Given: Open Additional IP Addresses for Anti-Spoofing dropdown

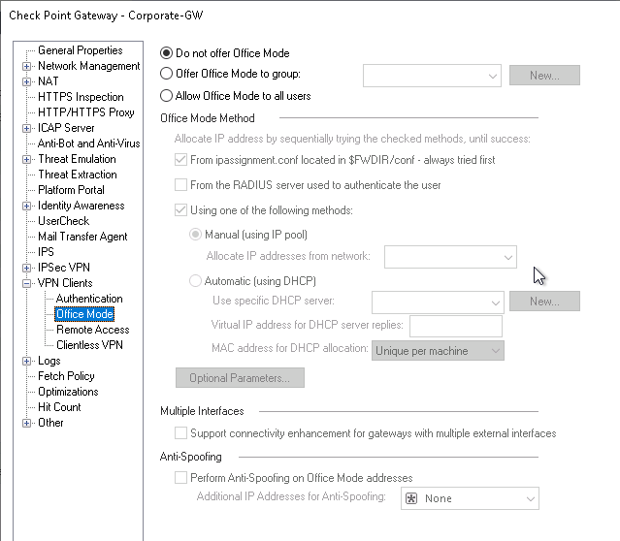Looking at the screenshot, I should tap(470, 498).
